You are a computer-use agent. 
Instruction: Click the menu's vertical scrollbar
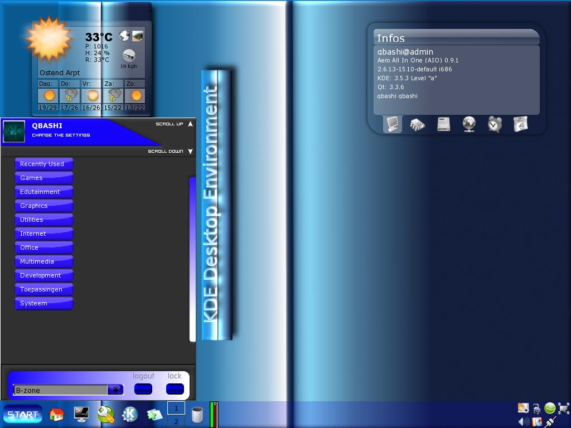click(192, 259)
